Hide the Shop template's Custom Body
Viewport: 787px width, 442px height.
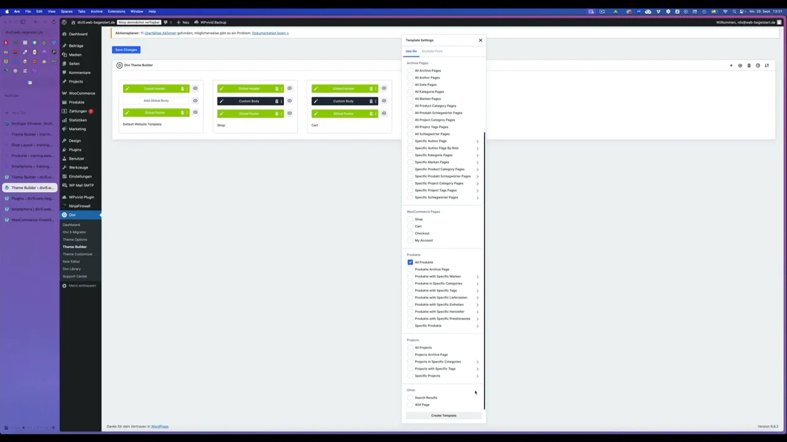tap(290, 101)
